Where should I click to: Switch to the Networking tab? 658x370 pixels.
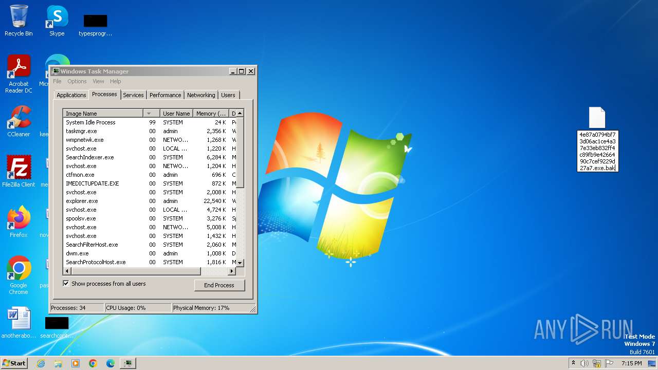[201, 95]
